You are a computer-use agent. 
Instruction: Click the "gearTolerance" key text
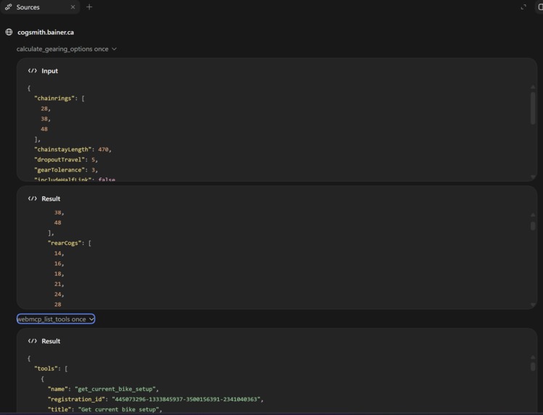59,169
